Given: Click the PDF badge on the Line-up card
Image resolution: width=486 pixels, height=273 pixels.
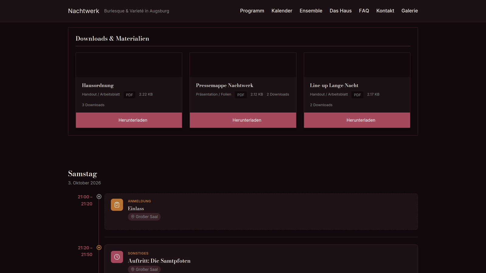Looking at the screenshot, I should coord(358,95).
